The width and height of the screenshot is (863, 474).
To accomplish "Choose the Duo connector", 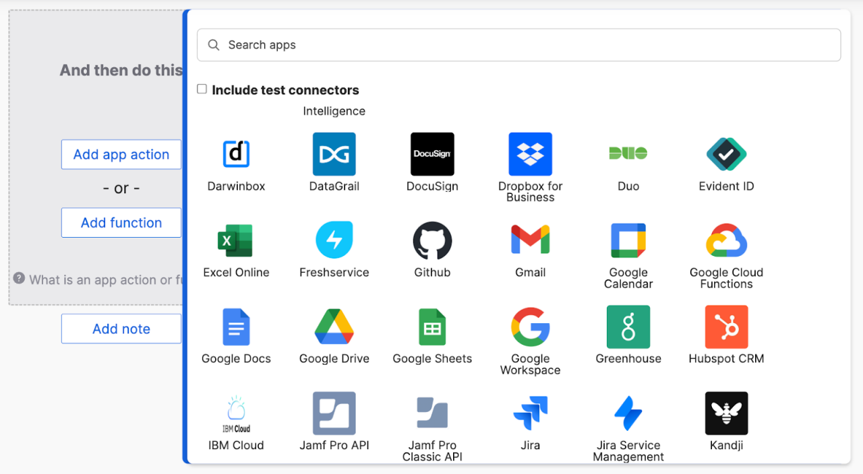I will [628, 154].
